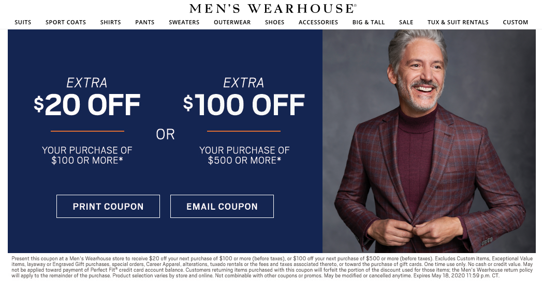Click the coupon terms fine print

pyautogui.click(x=271, y=267)
